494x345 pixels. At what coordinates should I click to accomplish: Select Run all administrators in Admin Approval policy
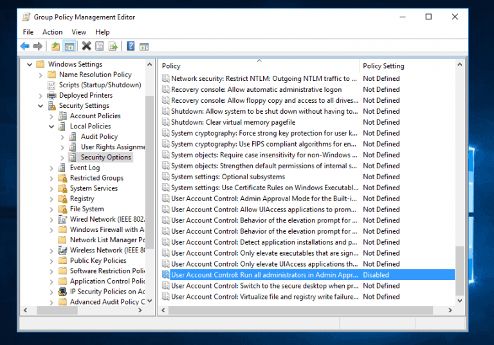pos(264,275)
